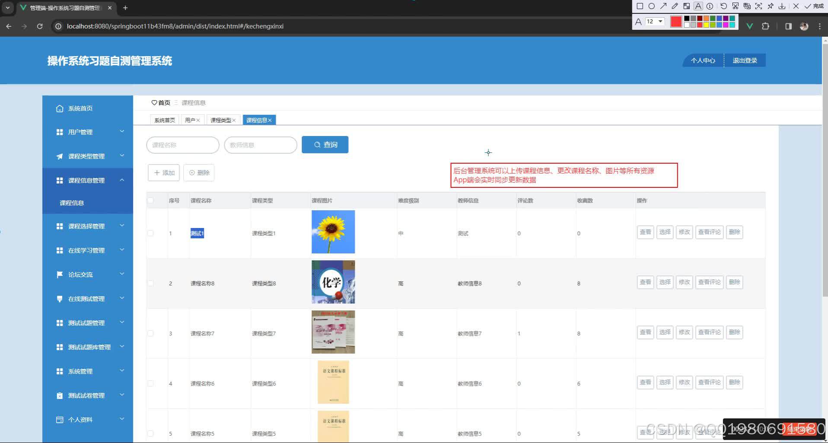The width and height of the screenshot is (828, 443).
Task: Save the screenshot with download icon
Action: click(x=782, y=6)
